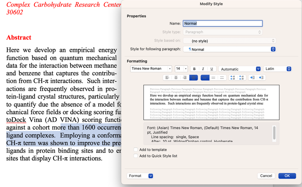This screenshot has width=302, height=187.
Task: Open Style for following paragraph dropdown
Action: pyautogui.click(x=273, y=49)
